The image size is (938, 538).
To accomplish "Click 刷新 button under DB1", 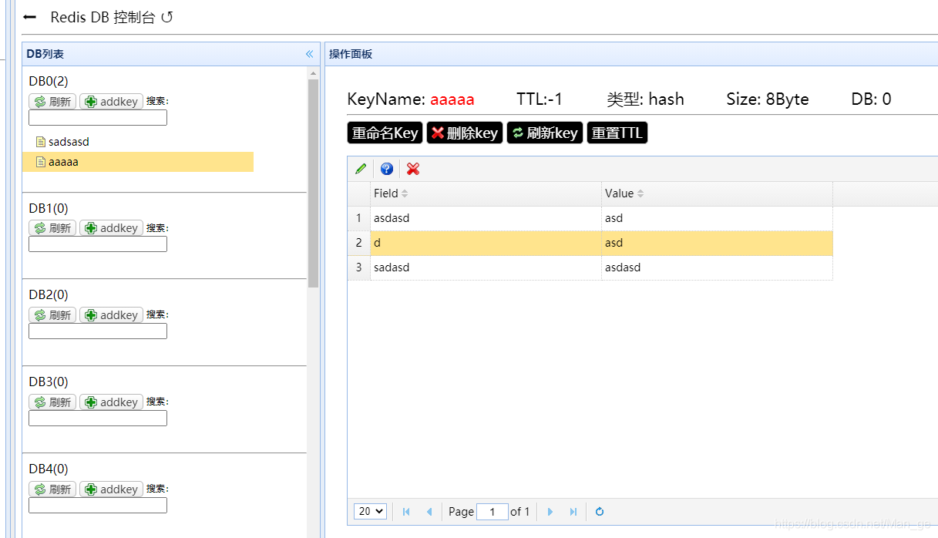I will (x=52, y=228).
